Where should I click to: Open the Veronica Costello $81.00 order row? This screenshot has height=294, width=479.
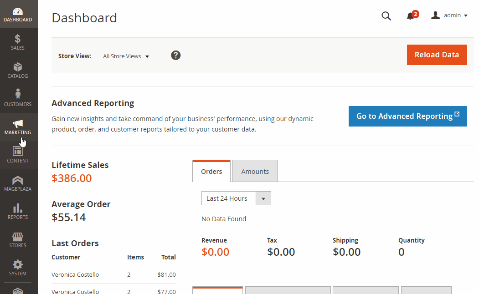[113, 274]
